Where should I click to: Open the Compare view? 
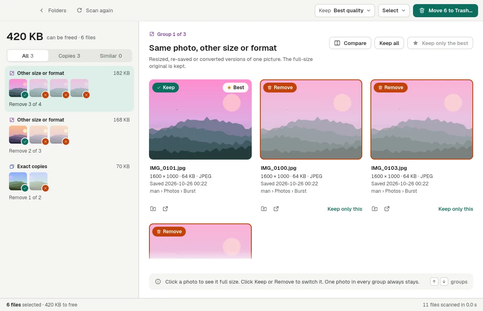pos(350,43)
